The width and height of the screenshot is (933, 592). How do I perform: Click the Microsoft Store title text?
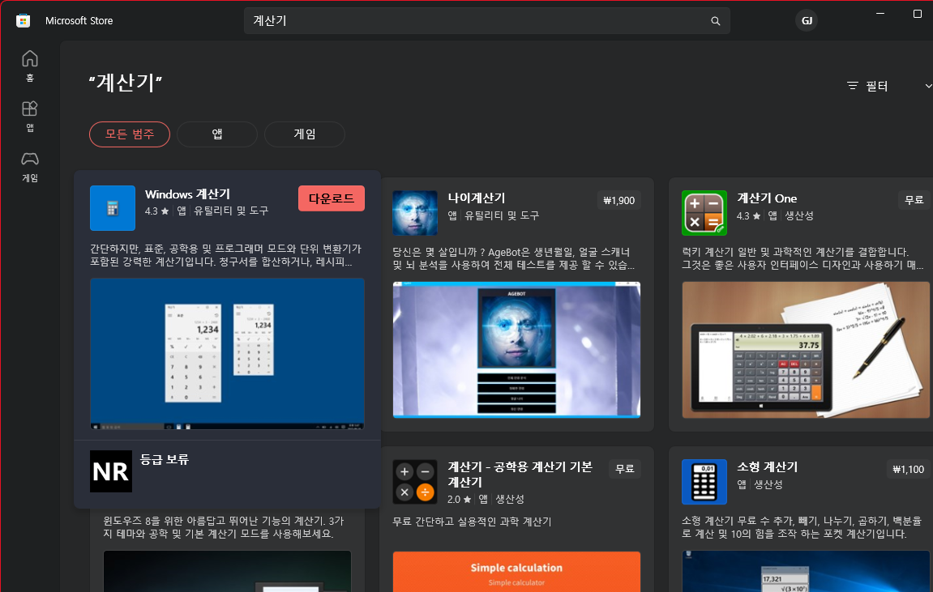click(79, 21)
